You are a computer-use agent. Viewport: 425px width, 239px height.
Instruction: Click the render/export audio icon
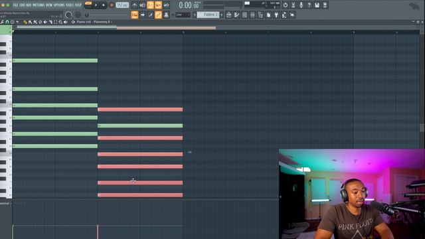click(x=325, y=5)
